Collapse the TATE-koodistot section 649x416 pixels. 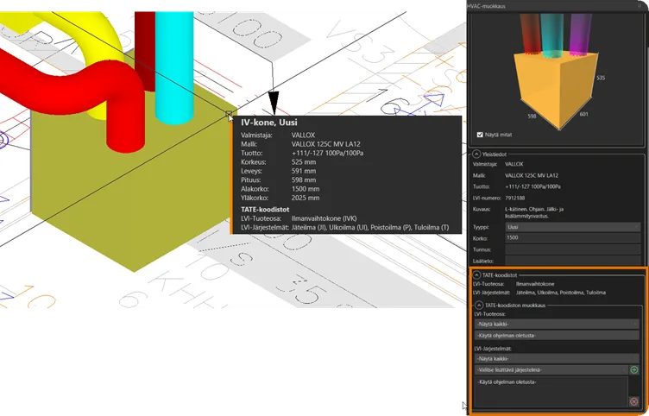(476, 275)
